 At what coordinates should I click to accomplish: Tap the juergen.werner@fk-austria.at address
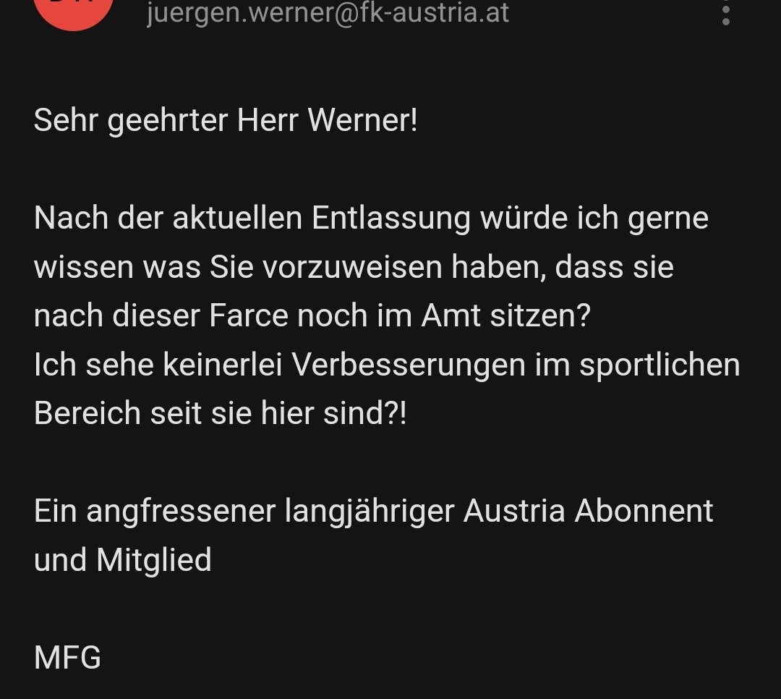point(328,12)
